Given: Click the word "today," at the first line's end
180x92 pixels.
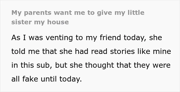Looking at the screenshot, I should (x=135, y=38).
